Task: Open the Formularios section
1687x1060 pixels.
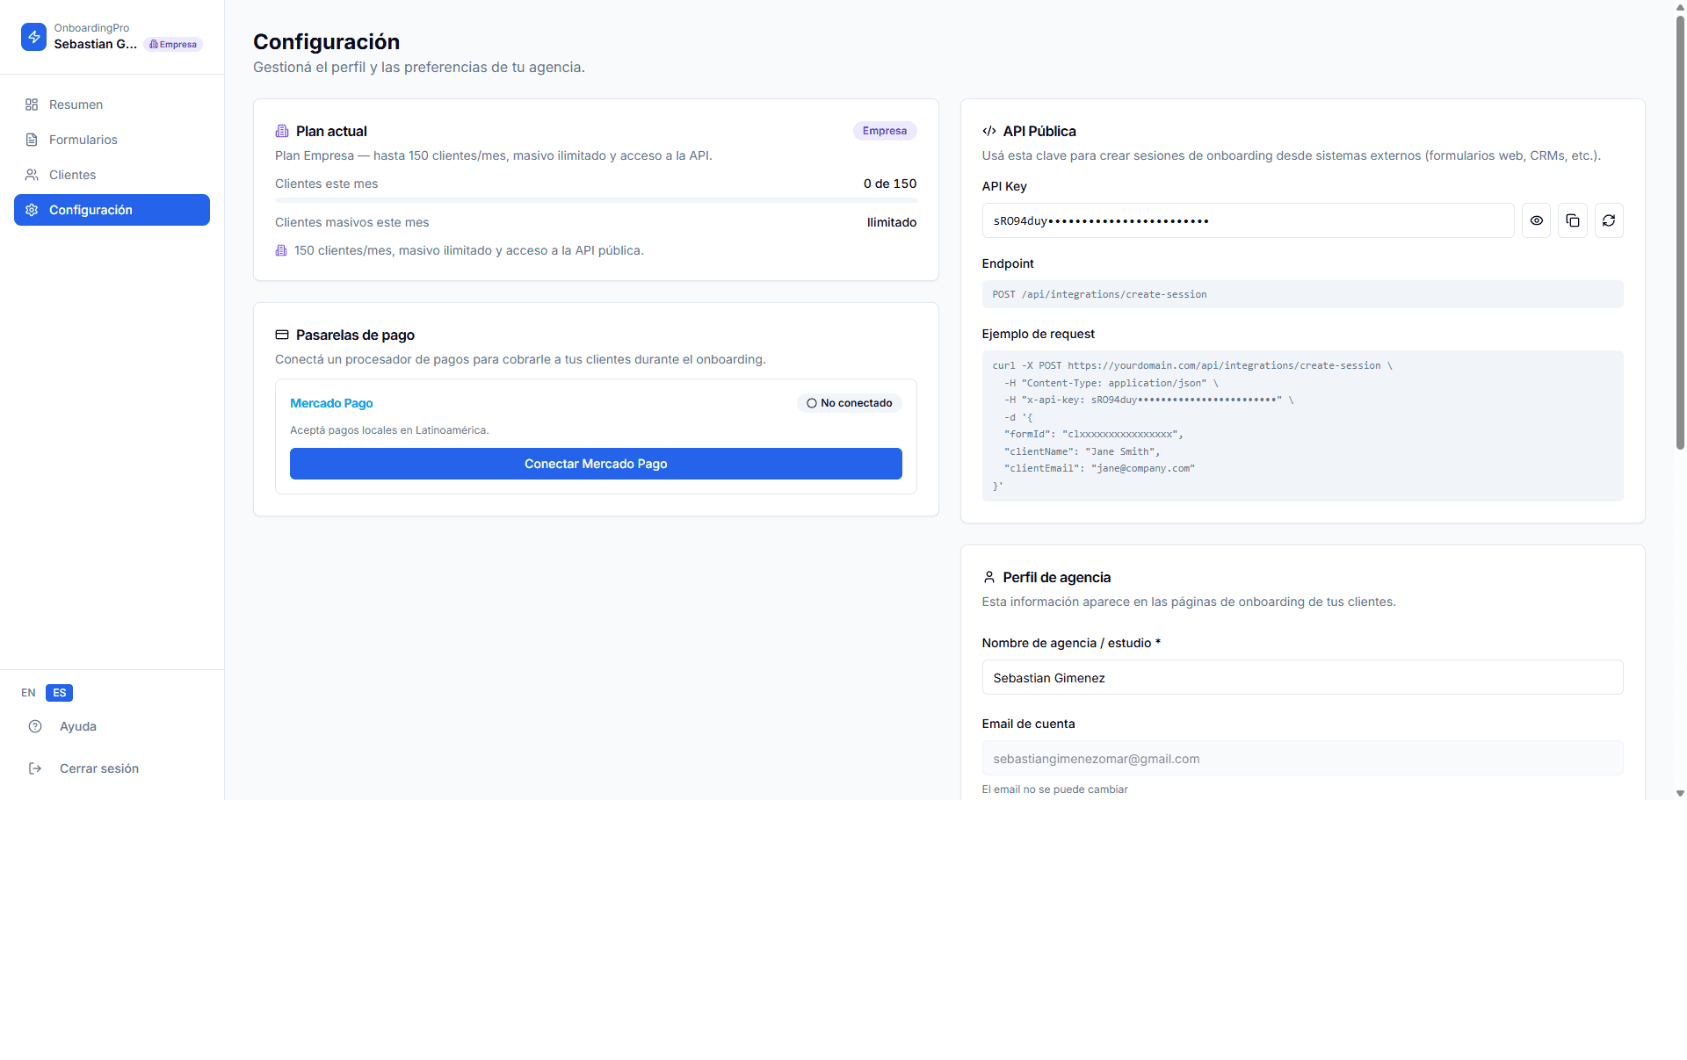Action: pos(82,139)
